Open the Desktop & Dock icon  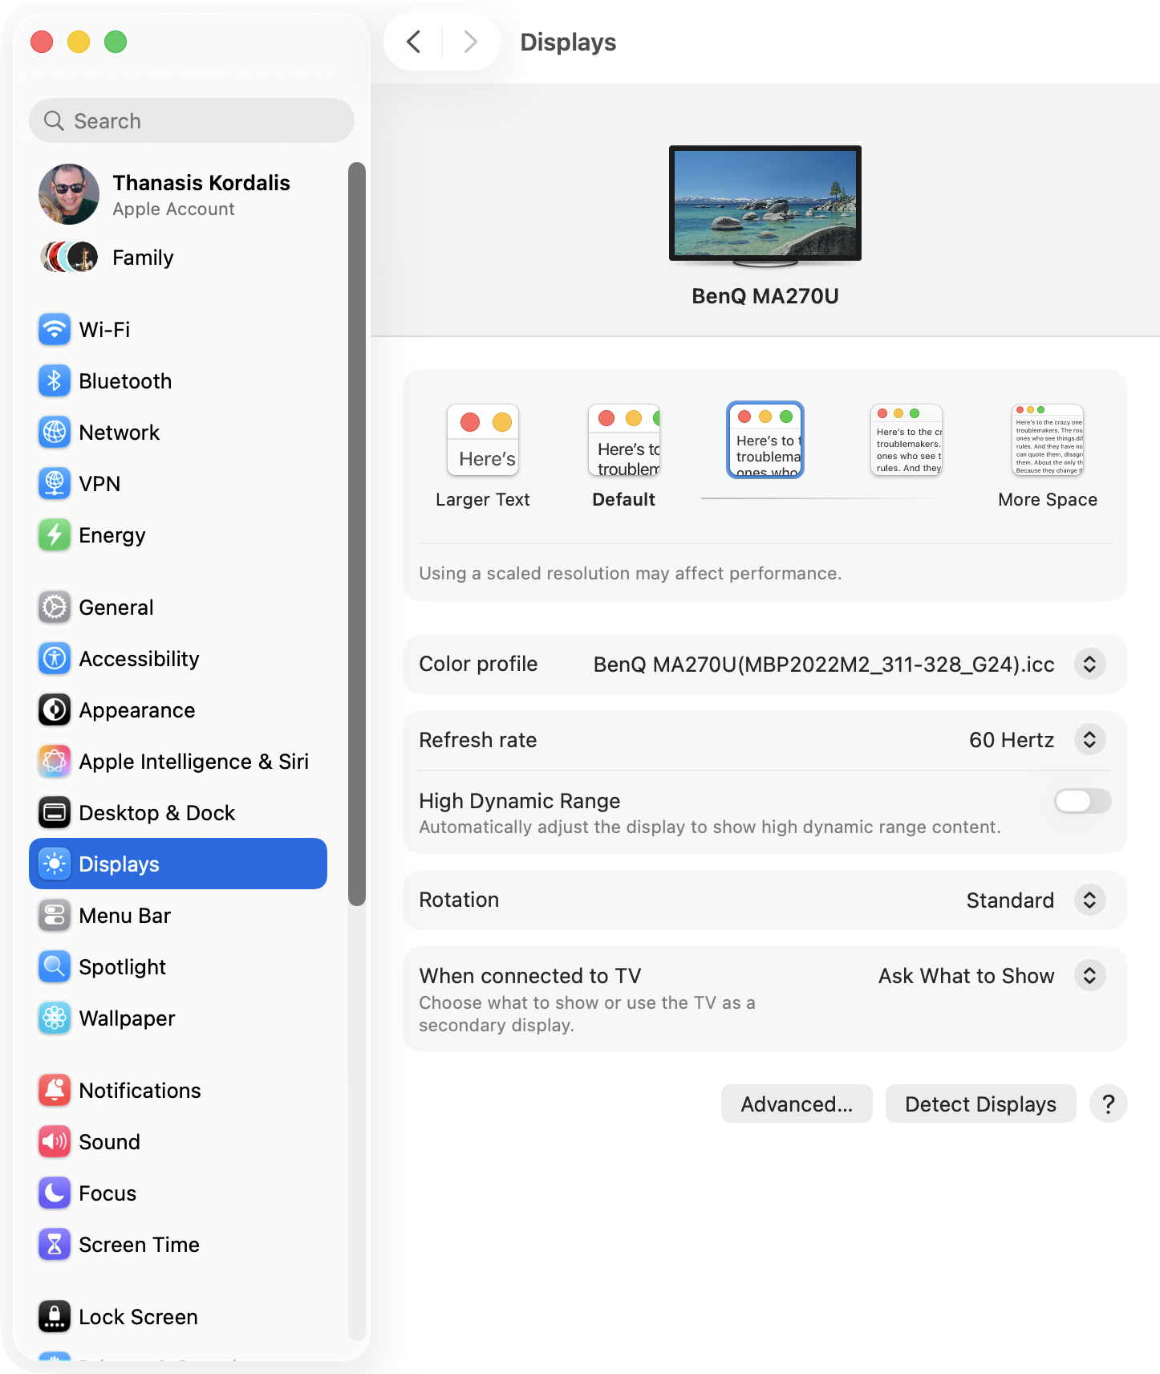[x=55, y=813]
